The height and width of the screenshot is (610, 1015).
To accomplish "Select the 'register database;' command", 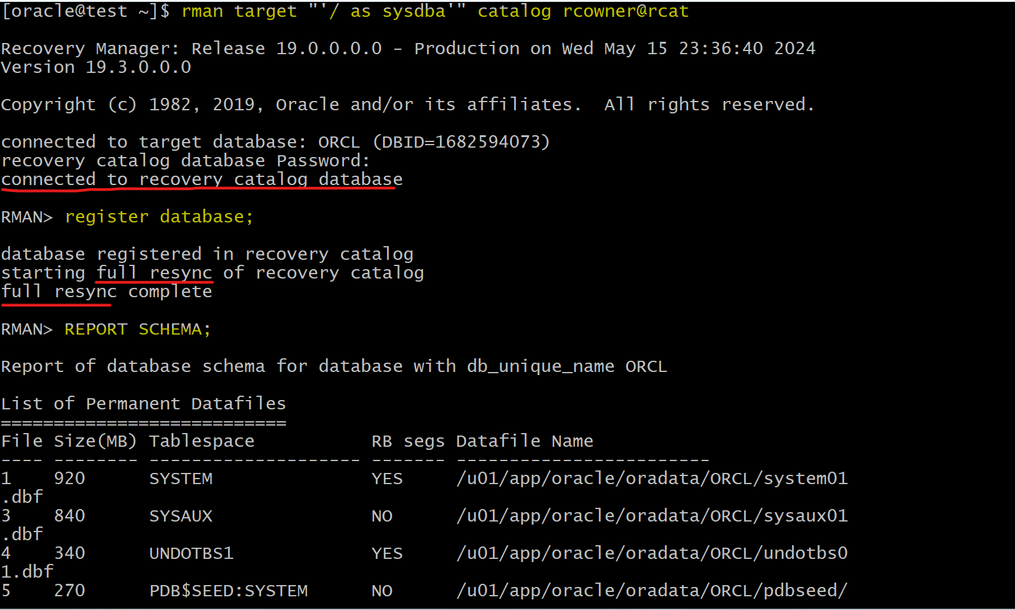I will (x=159, y=217).
